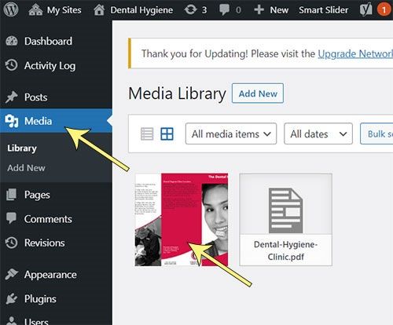Go to Posts in the sidebar
Viewport: 393px width, 325px height.
coord(35,97)
